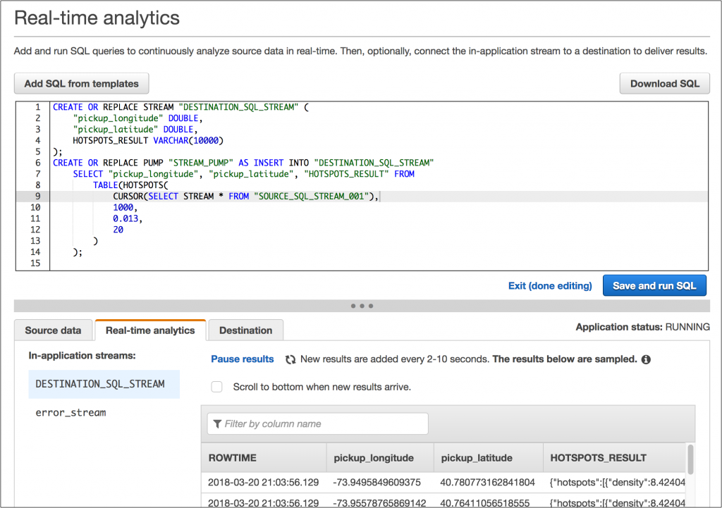Image resolution: width=722 pixels, height=508 pixels.
Task: Select the Real-time analytics tab
Action: coord(150,330)
